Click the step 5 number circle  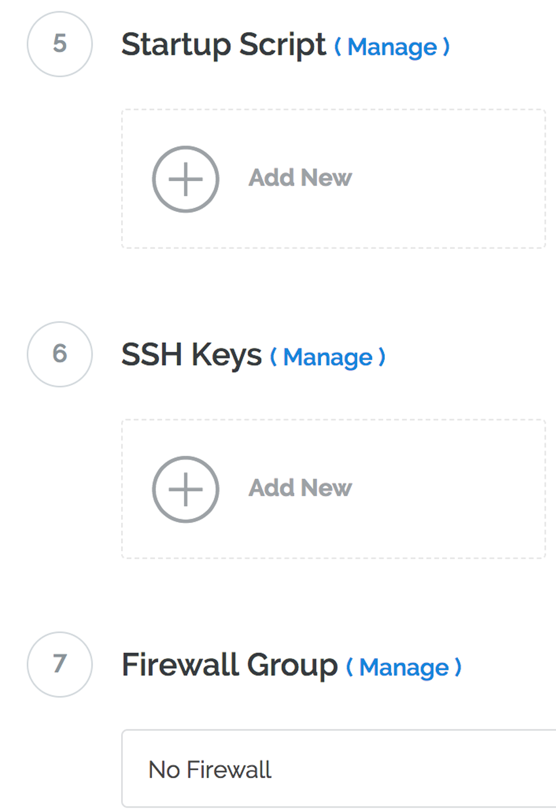pyautogui.click(x=59, y=44)
